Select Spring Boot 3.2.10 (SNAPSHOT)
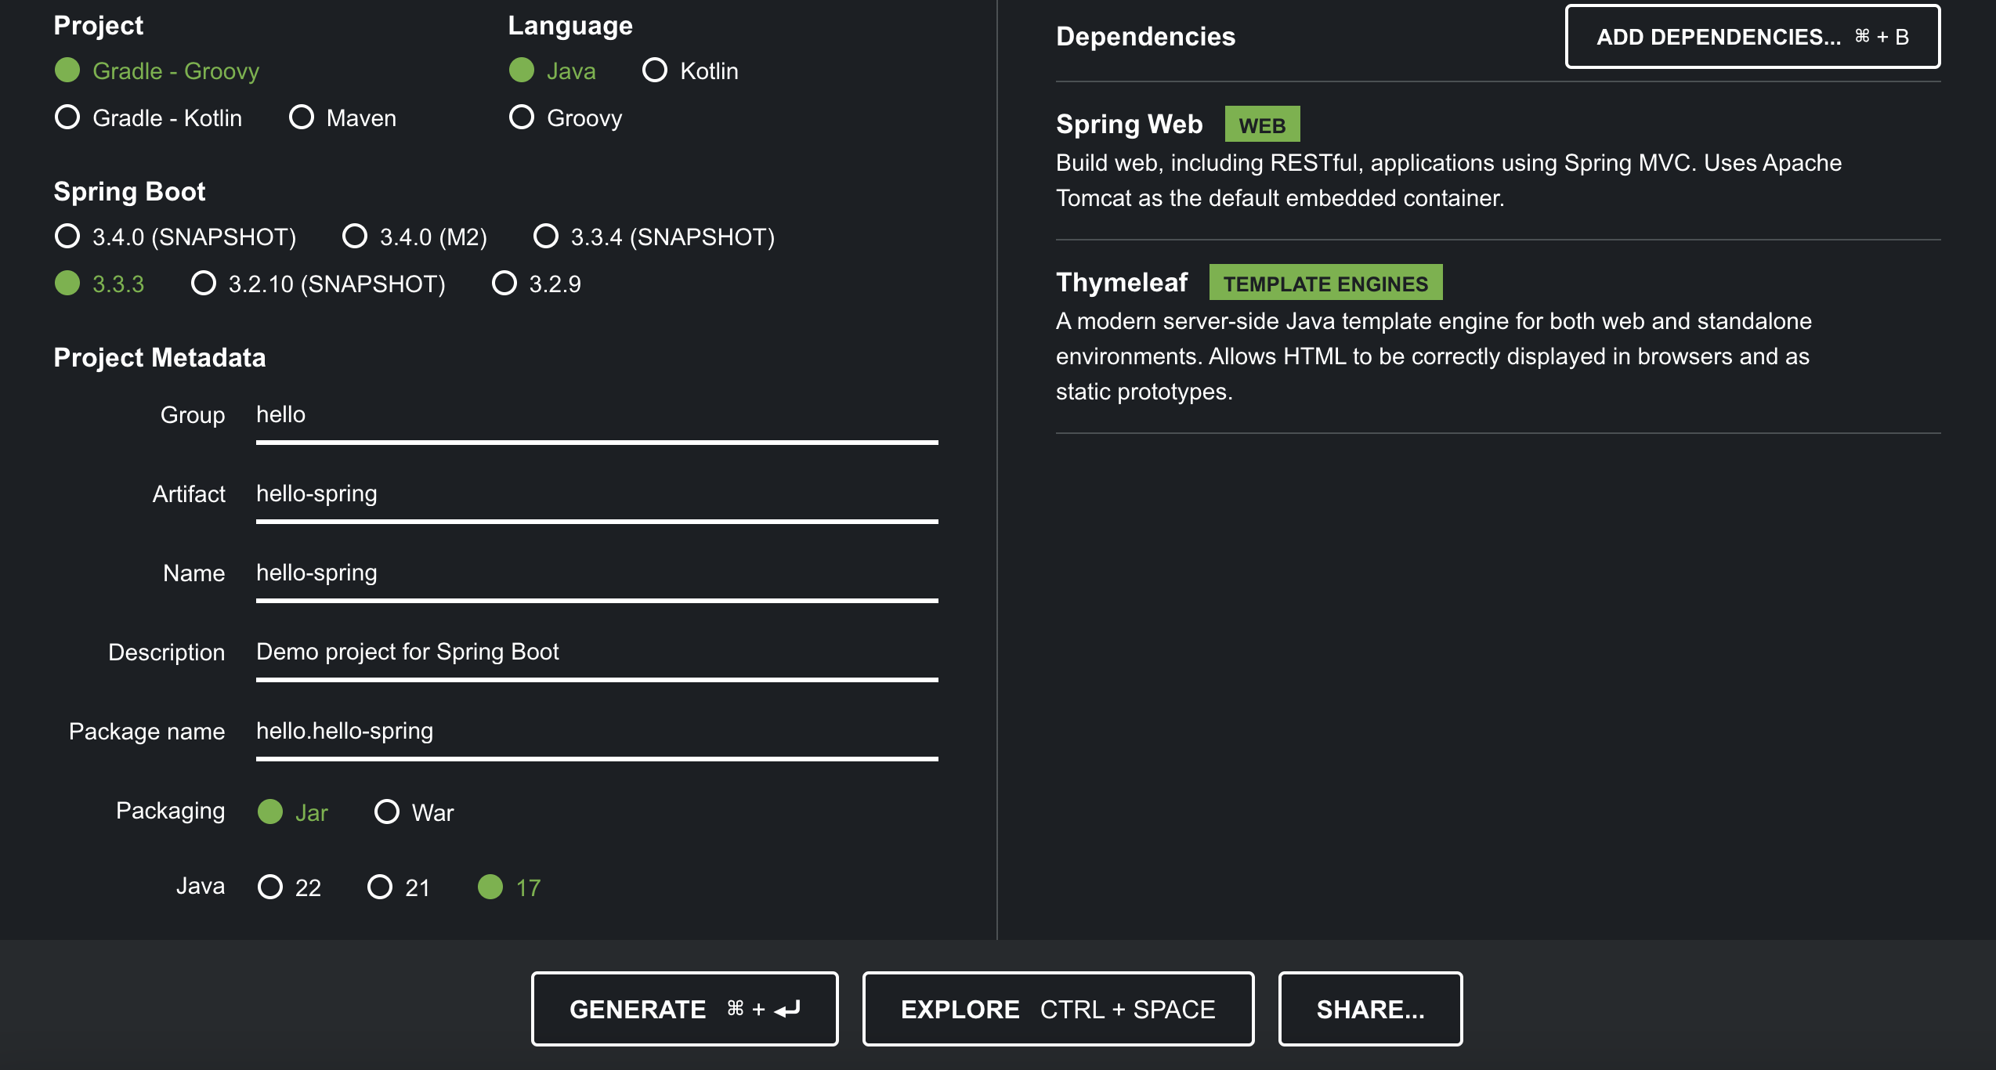The image size is (1996, 1070). click(204, 284)
